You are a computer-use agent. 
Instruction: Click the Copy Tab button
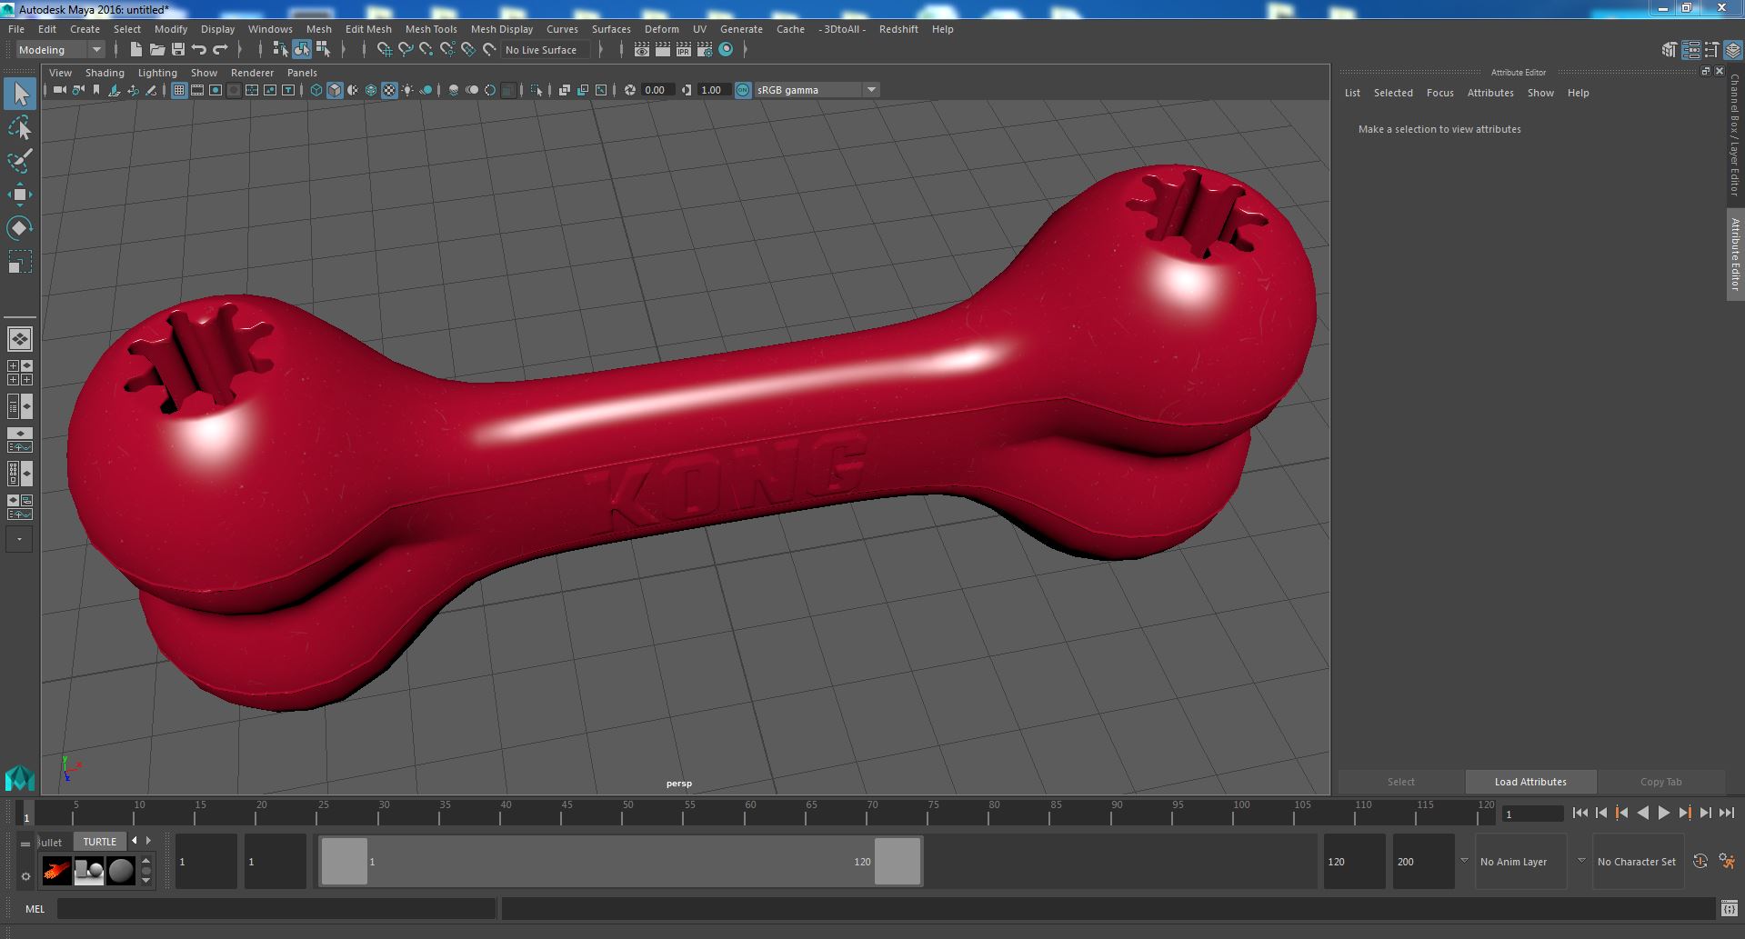[x=1660, y=782]
